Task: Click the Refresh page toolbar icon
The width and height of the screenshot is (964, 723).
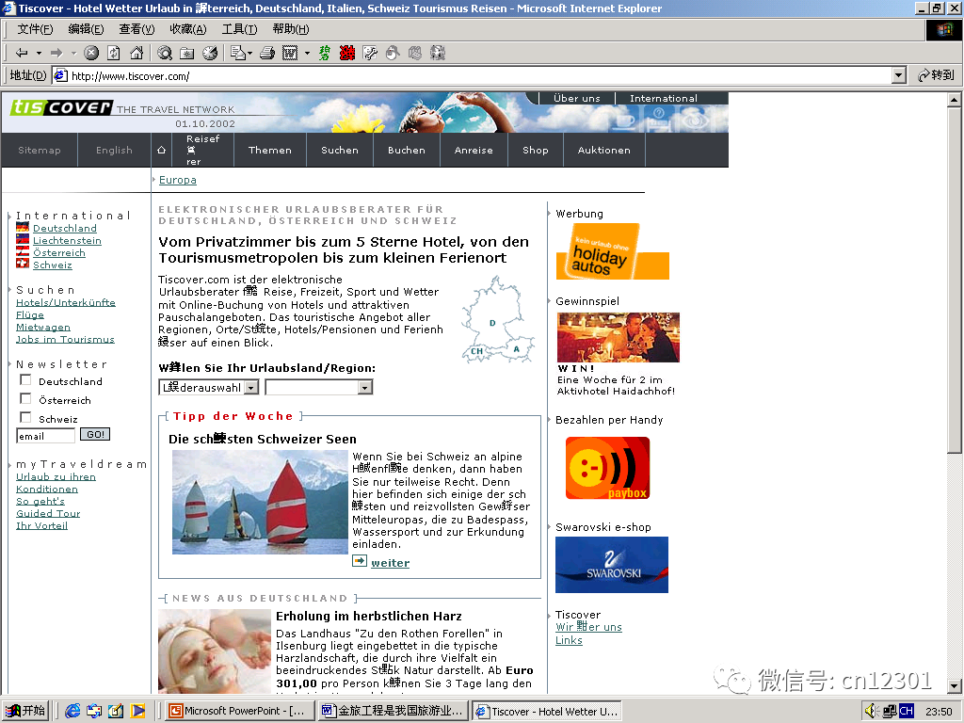Action: [x=114, y=54]
